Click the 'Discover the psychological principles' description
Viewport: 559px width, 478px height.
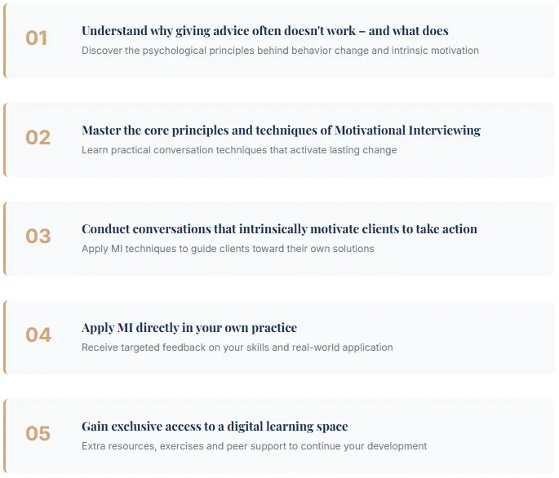click(x=280, y=51)
